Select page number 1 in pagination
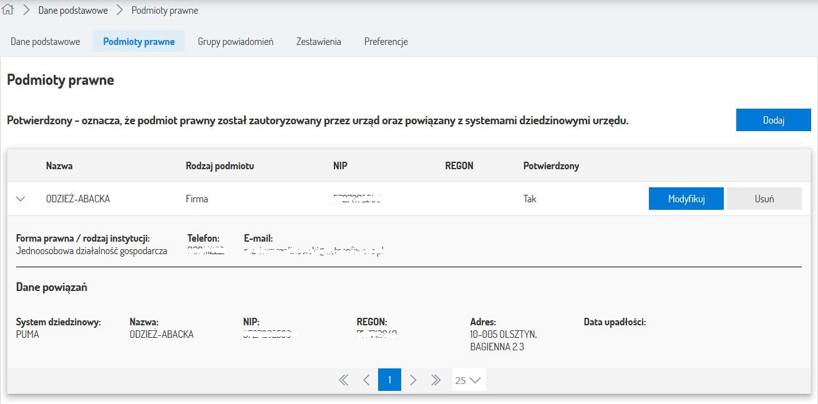The height and width of the screenshot is (404, 818). (389, 380)
